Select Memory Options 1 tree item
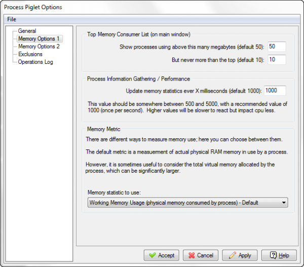 coord(39,39)
